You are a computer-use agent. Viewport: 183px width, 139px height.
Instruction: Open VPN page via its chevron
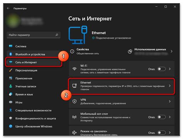pyautogui.click(x=170, y=101)
